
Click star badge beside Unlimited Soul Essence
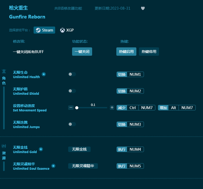click(x=53, y=166)
